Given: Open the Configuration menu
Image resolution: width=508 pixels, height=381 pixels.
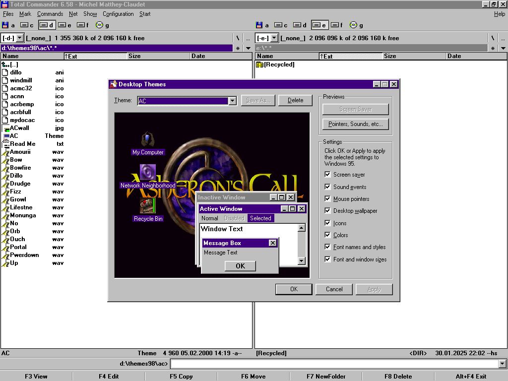Looking at the screenshot, I should pos(118,14).
